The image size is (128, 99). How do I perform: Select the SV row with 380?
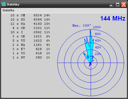(x=31, y=57)
